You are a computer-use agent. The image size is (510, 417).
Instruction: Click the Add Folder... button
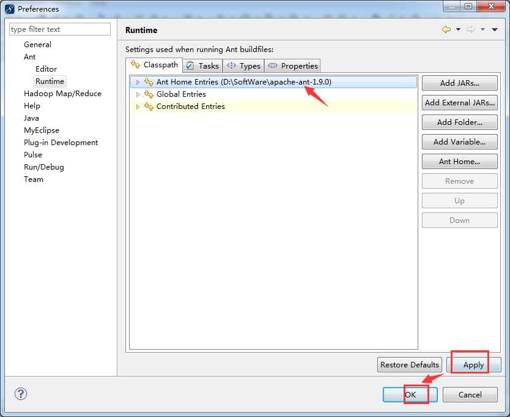click(x=460, y=122)
